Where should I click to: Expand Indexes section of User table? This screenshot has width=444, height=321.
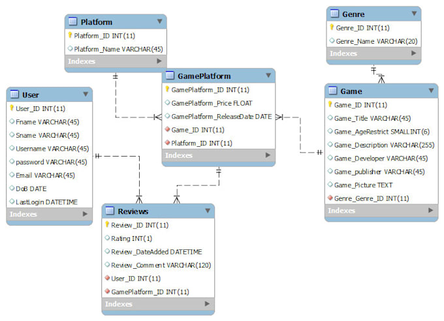point(85,214)
